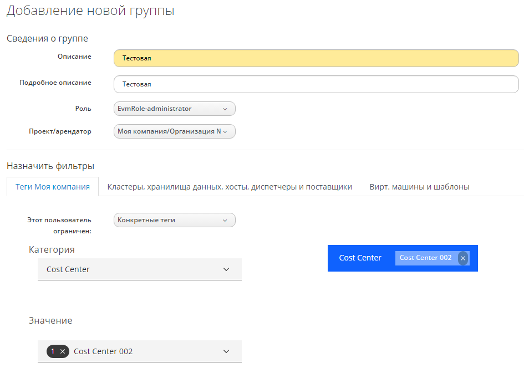The height and width of the screenshot is (373, 524).
Task: Click the chevron icon of Категория selector
Action: click(x=226, y=269)
